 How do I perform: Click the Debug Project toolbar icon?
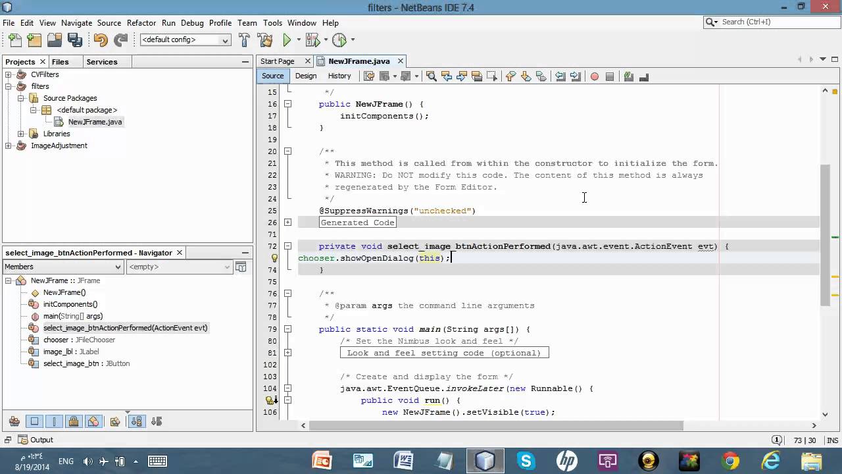312,40
